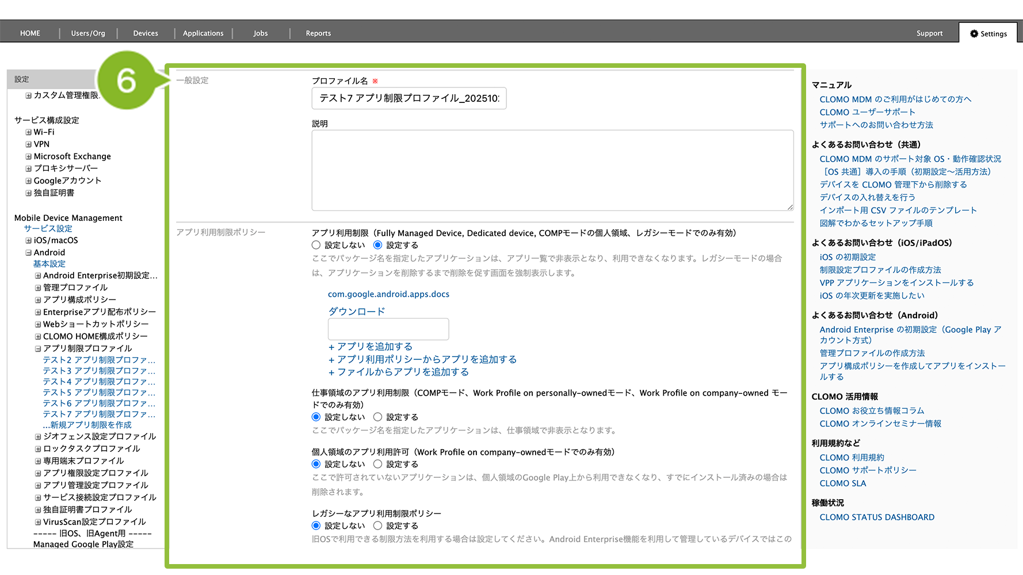
Task: Click the アプリを追加する link
Action: click(371, 347)
